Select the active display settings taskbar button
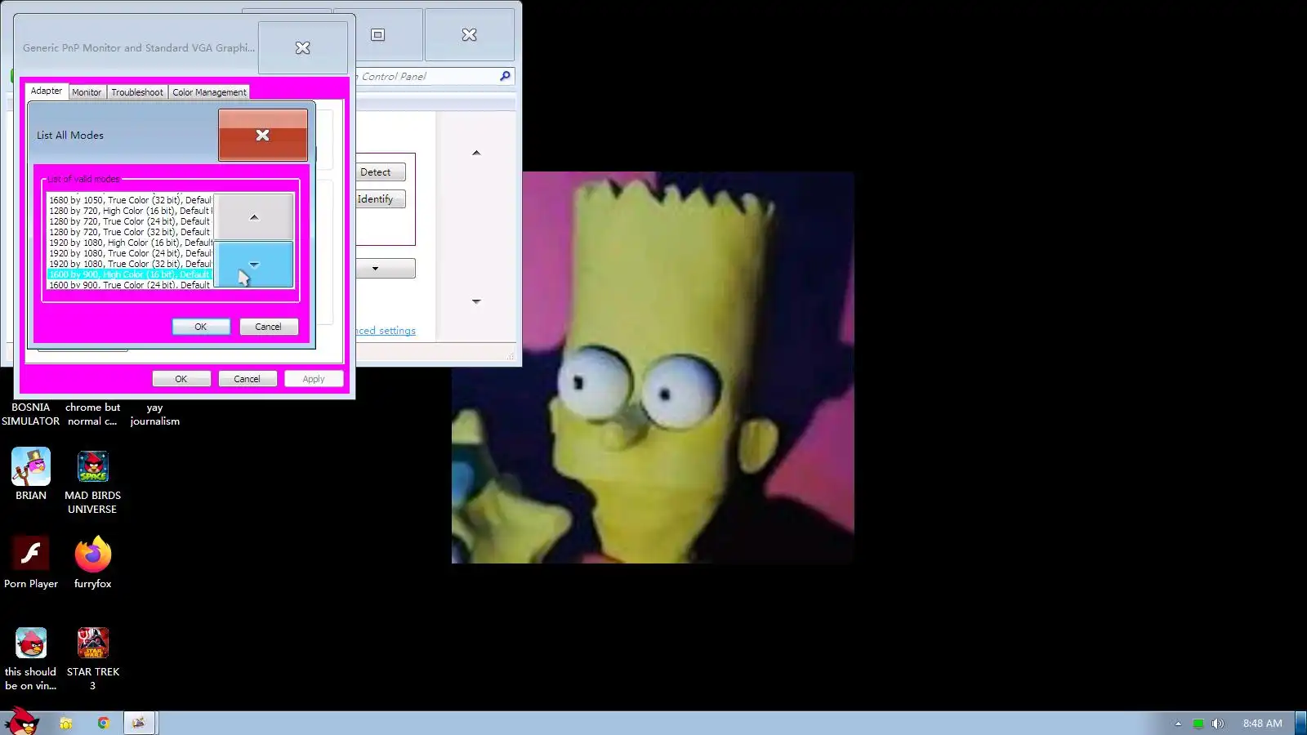 [x=140, y=723]
